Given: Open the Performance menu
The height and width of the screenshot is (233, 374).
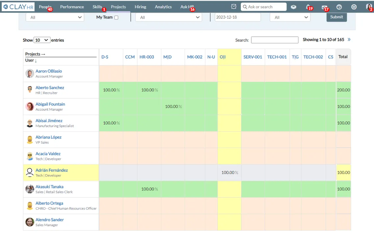Looking at the screenshot, I should [x=72, y=7].
